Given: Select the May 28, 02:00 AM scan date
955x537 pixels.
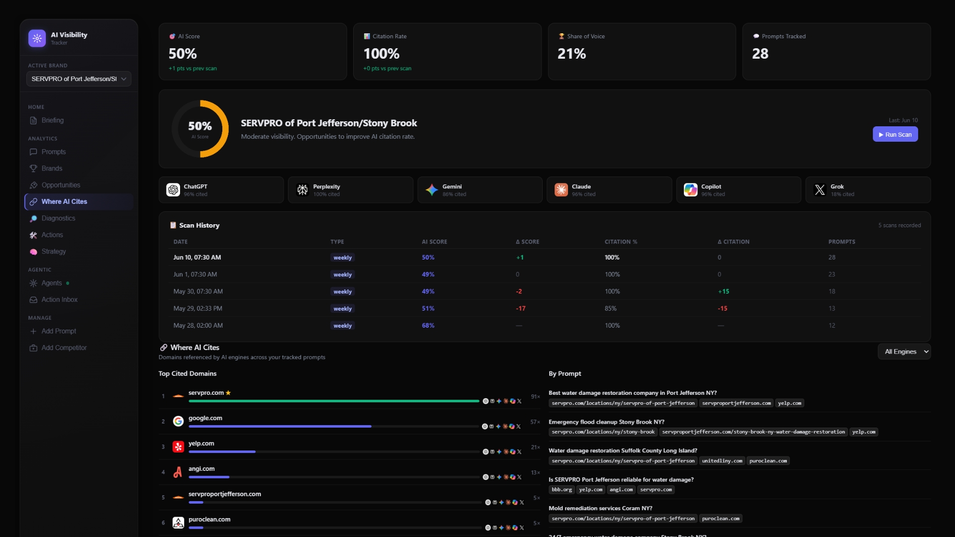Looking at the screenshot, I should click(x=198, y=326).
